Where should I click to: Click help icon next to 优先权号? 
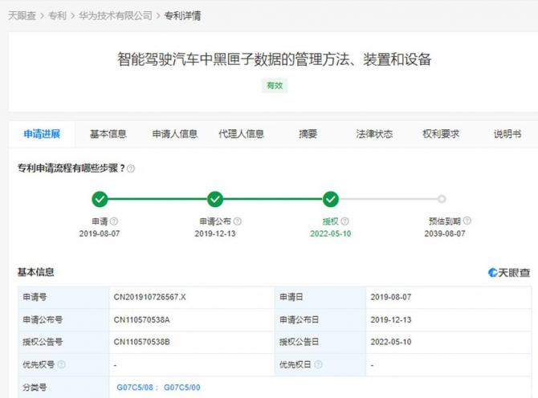click(x=62, y=364)
